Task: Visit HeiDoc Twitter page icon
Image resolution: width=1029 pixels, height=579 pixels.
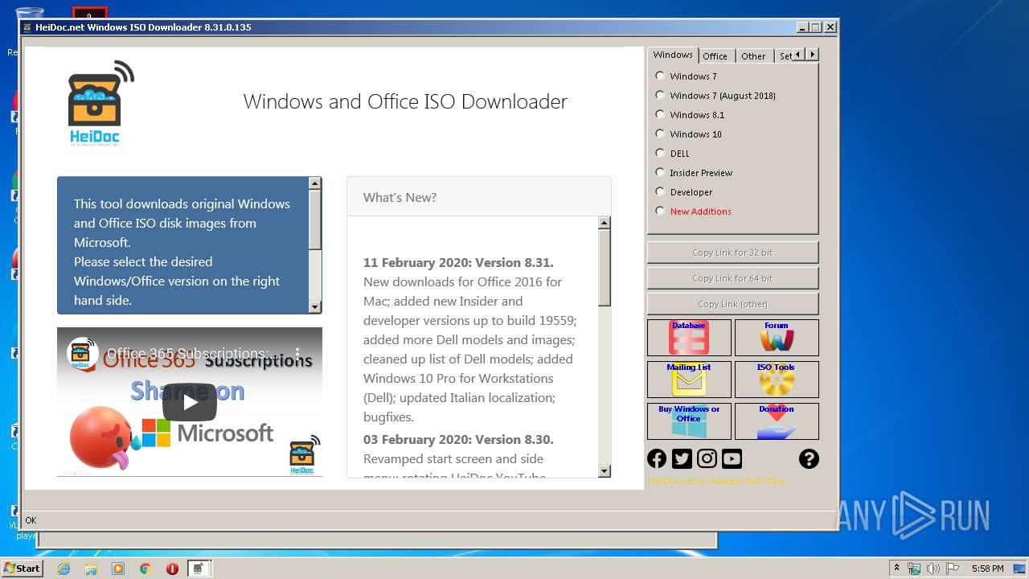Action: click(x=682, y=458)
